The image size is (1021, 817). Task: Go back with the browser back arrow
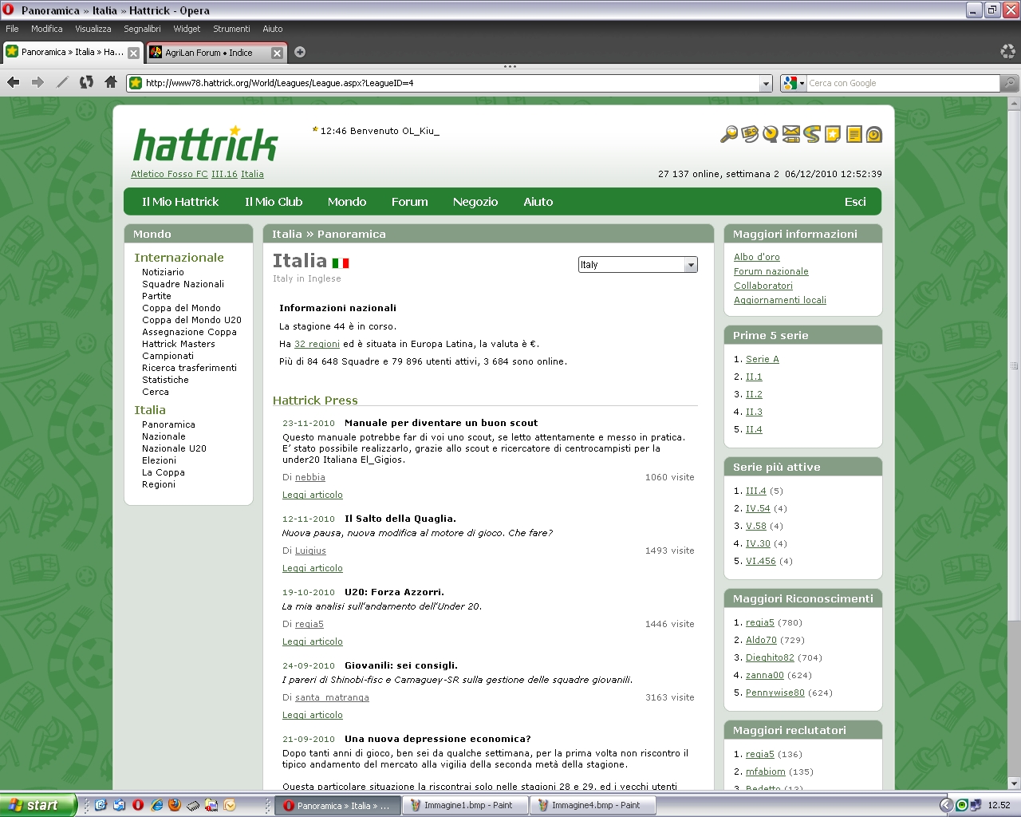[14, 82]
